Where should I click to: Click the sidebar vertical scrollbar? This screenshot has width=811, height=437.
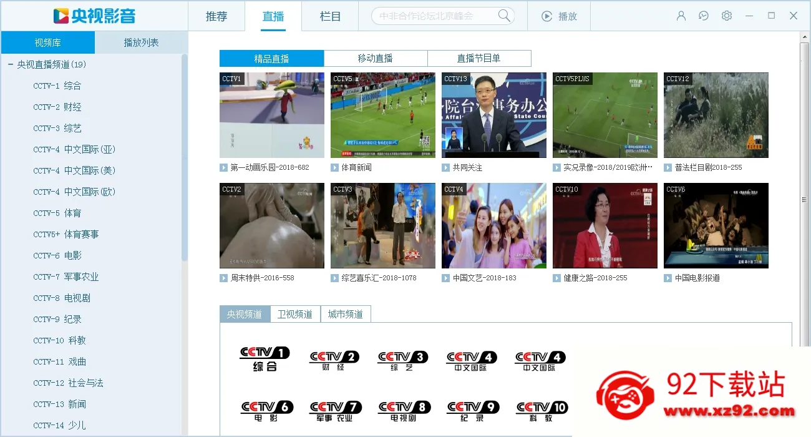(x=185, y=157)
